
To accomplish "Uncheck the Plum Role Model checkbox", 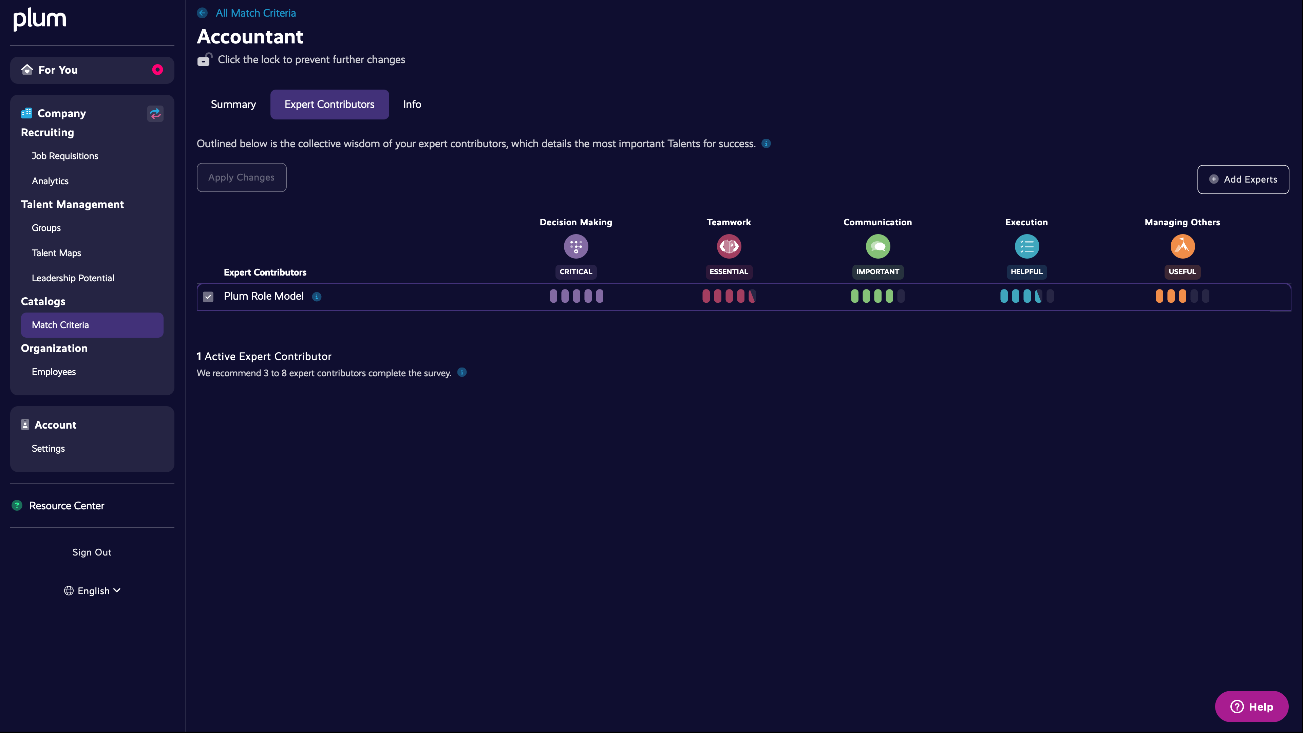I will pyautogui.click(x=208, y=297).
